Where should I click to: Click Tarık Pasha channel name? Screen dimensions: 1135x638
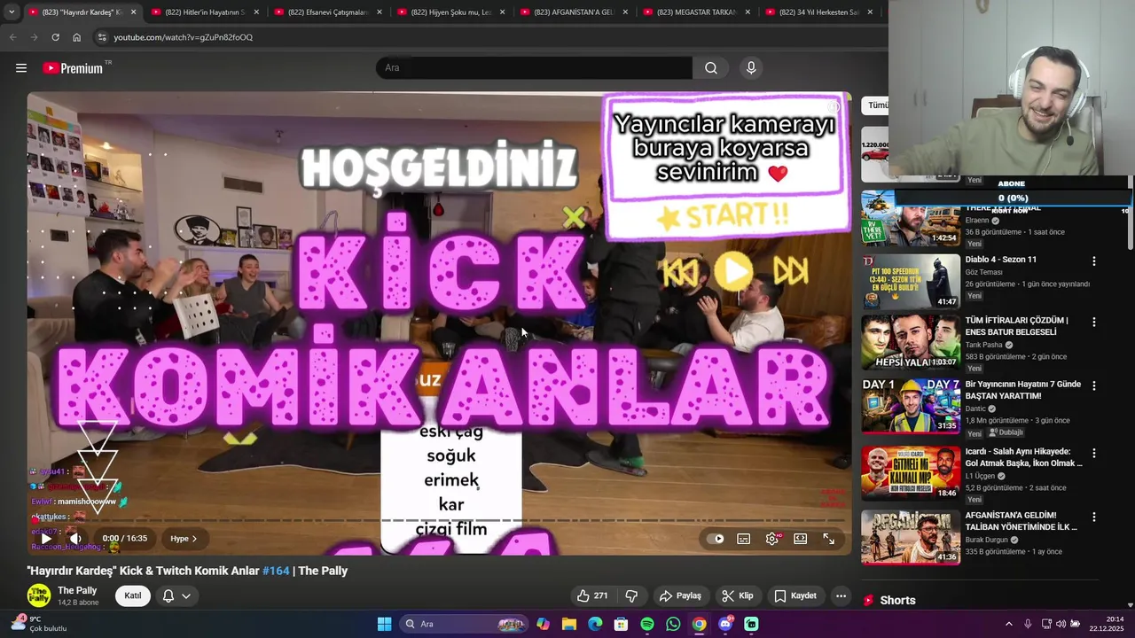click(x=984, y=345)
